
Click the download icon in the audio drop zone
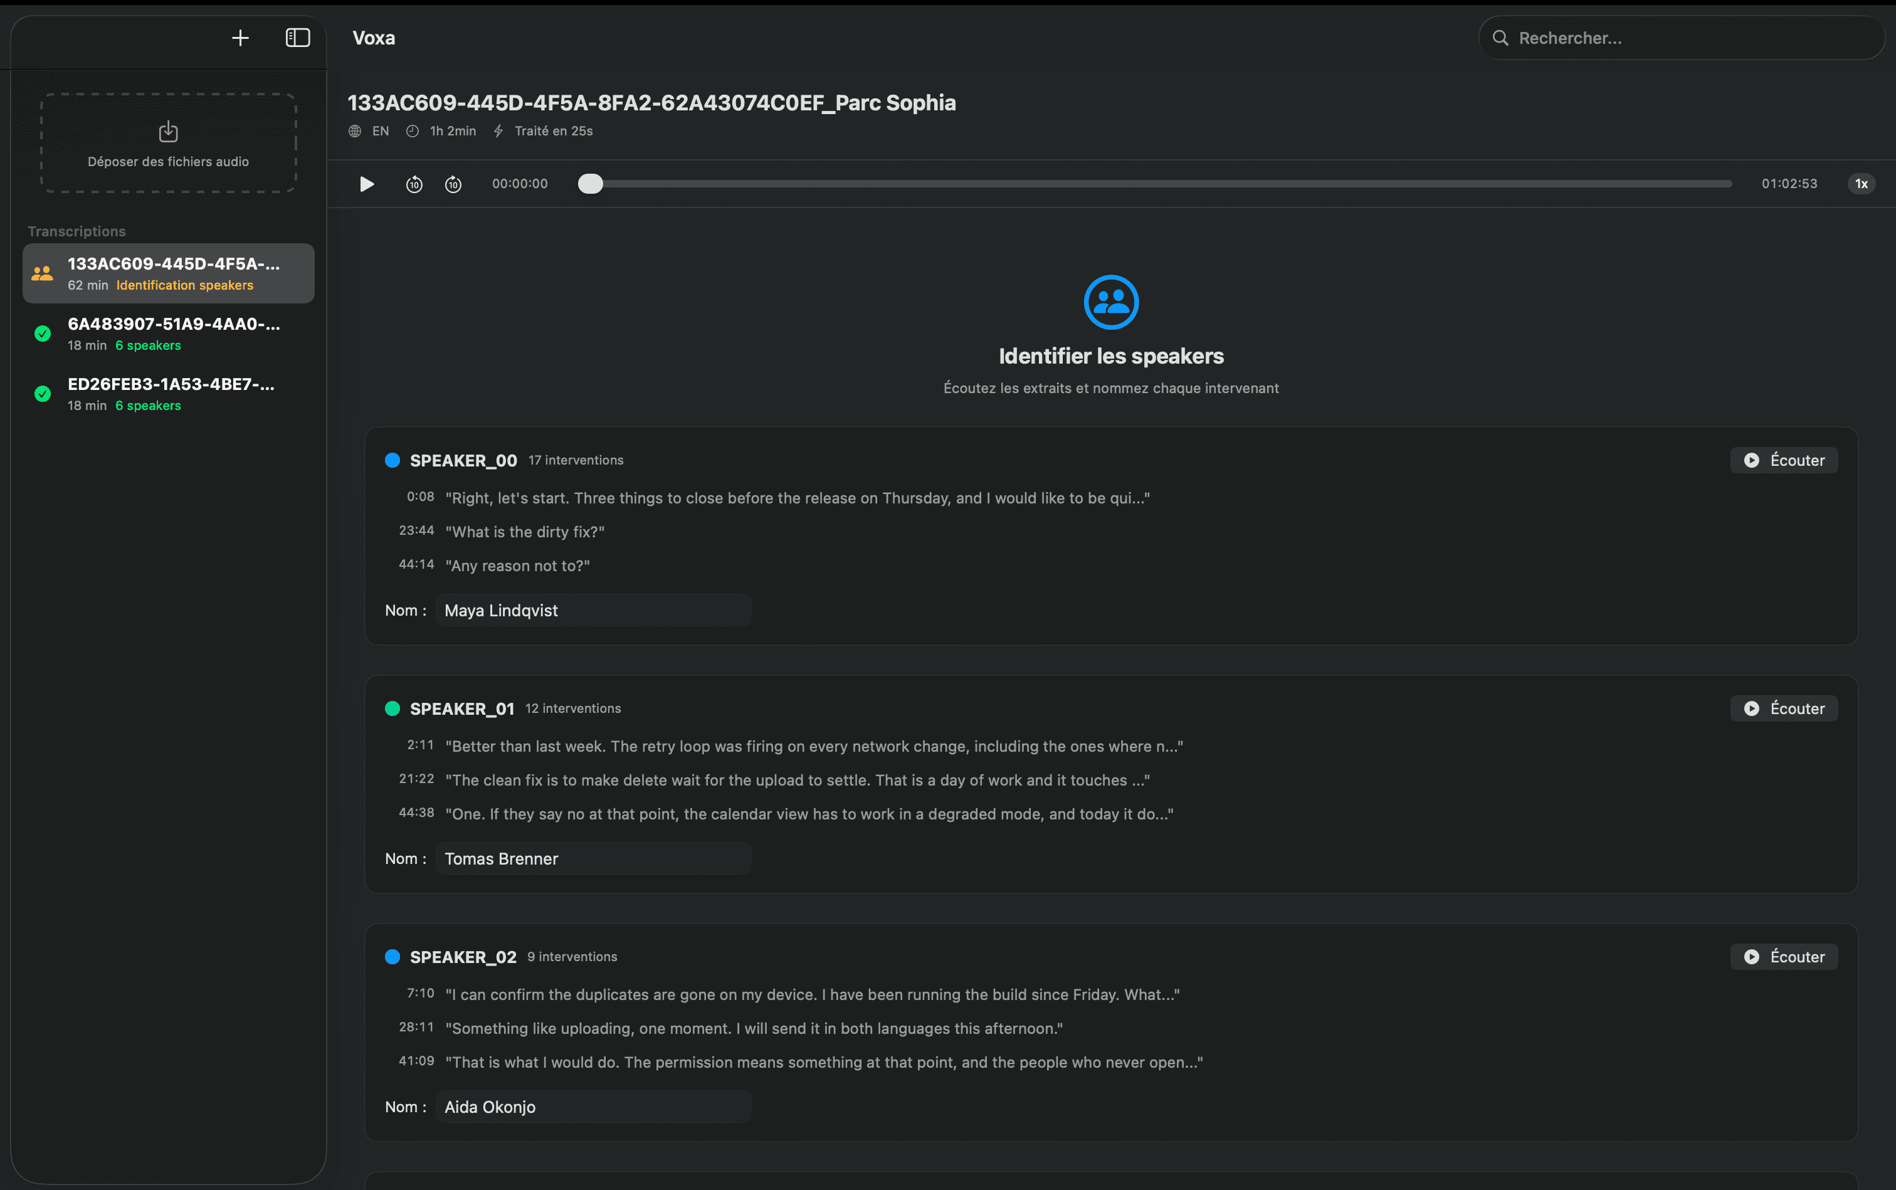coord(169,132)
